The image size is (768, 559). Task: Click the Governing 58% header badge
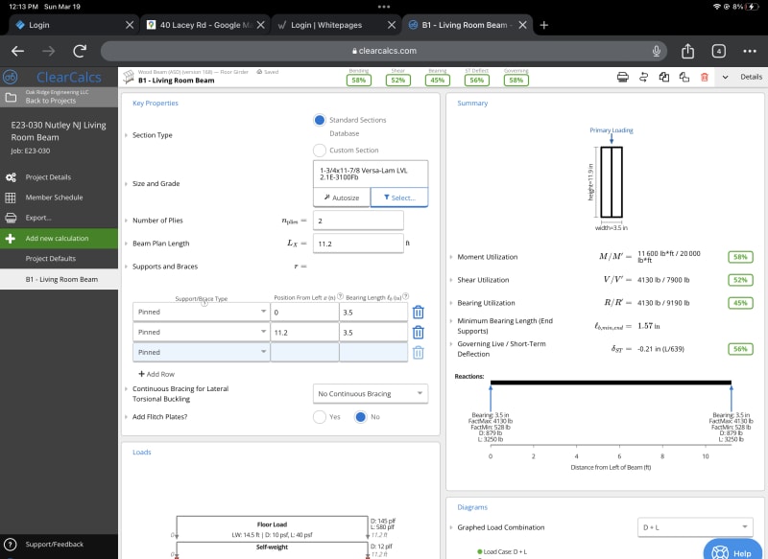(516, 81)
